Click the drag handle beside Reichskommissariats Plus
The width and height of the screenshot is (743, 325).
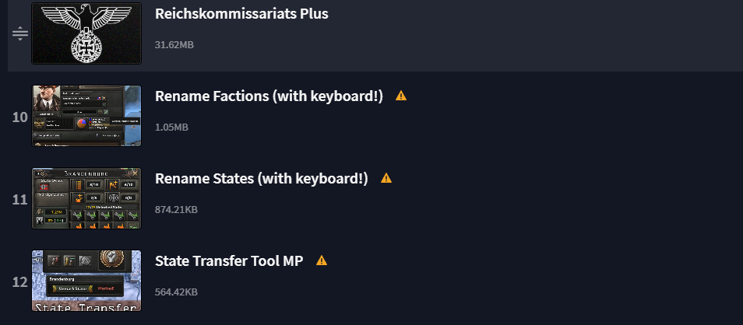(20, 34)
